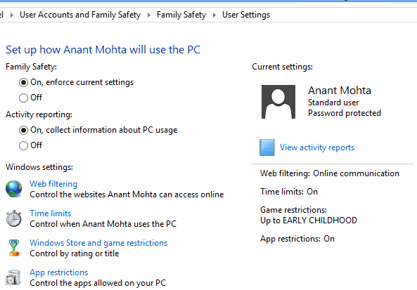Expand breadcrumb arrow before User Accounts
The height and width of the screenshot is (290, 417).
[12, 15]
